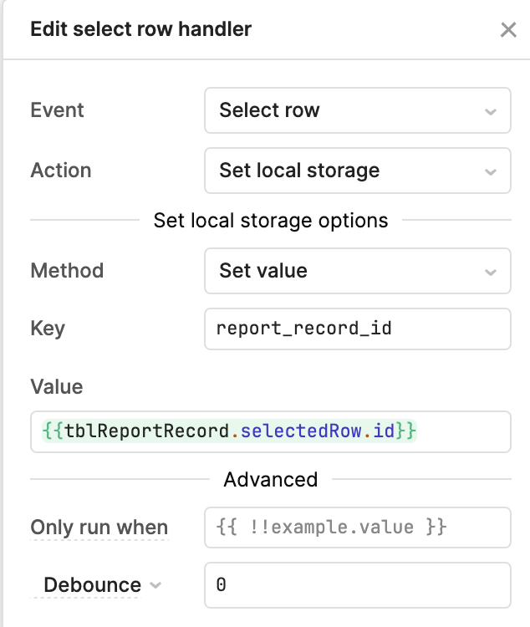Viewport: 530px width, 627px height.
Task: Click the Only run when input field
Action: pyautogui.click(x=358, y=528)
